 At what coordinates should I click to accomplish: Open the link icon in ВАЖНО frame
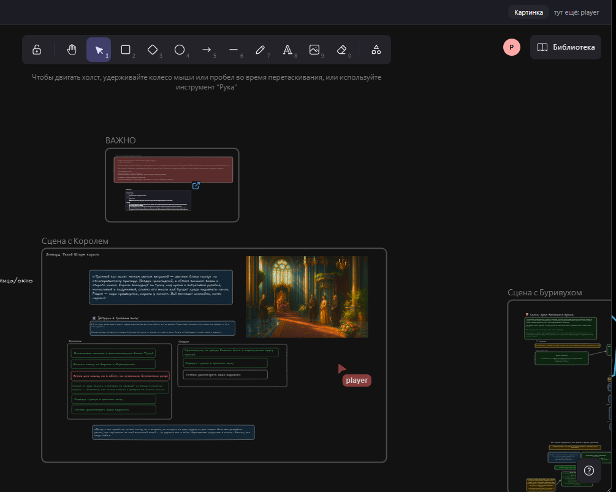(196, 186)
